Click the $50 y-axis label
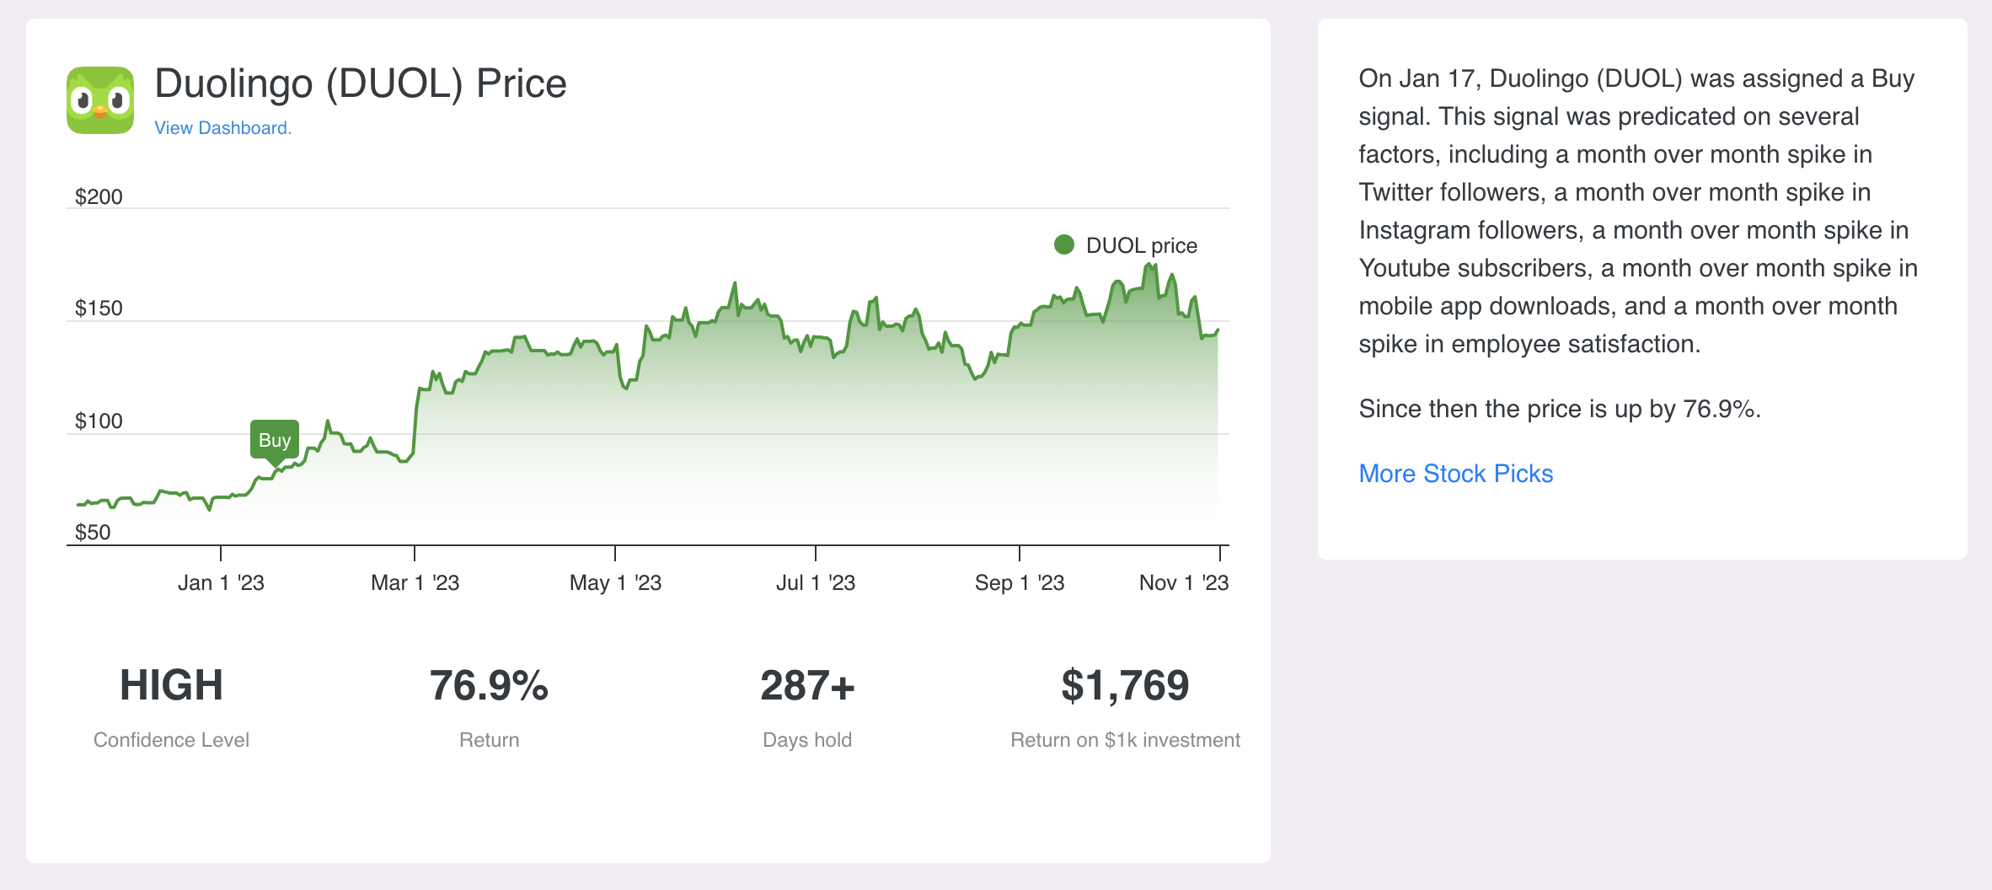Image resolution: width=1992 pixels, height=890 pixels. point(93,532)
